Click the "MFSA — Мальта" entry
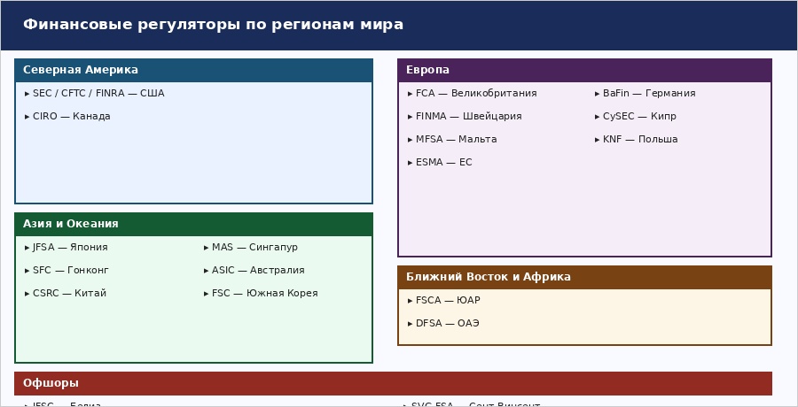 click(x=452, y=139)
